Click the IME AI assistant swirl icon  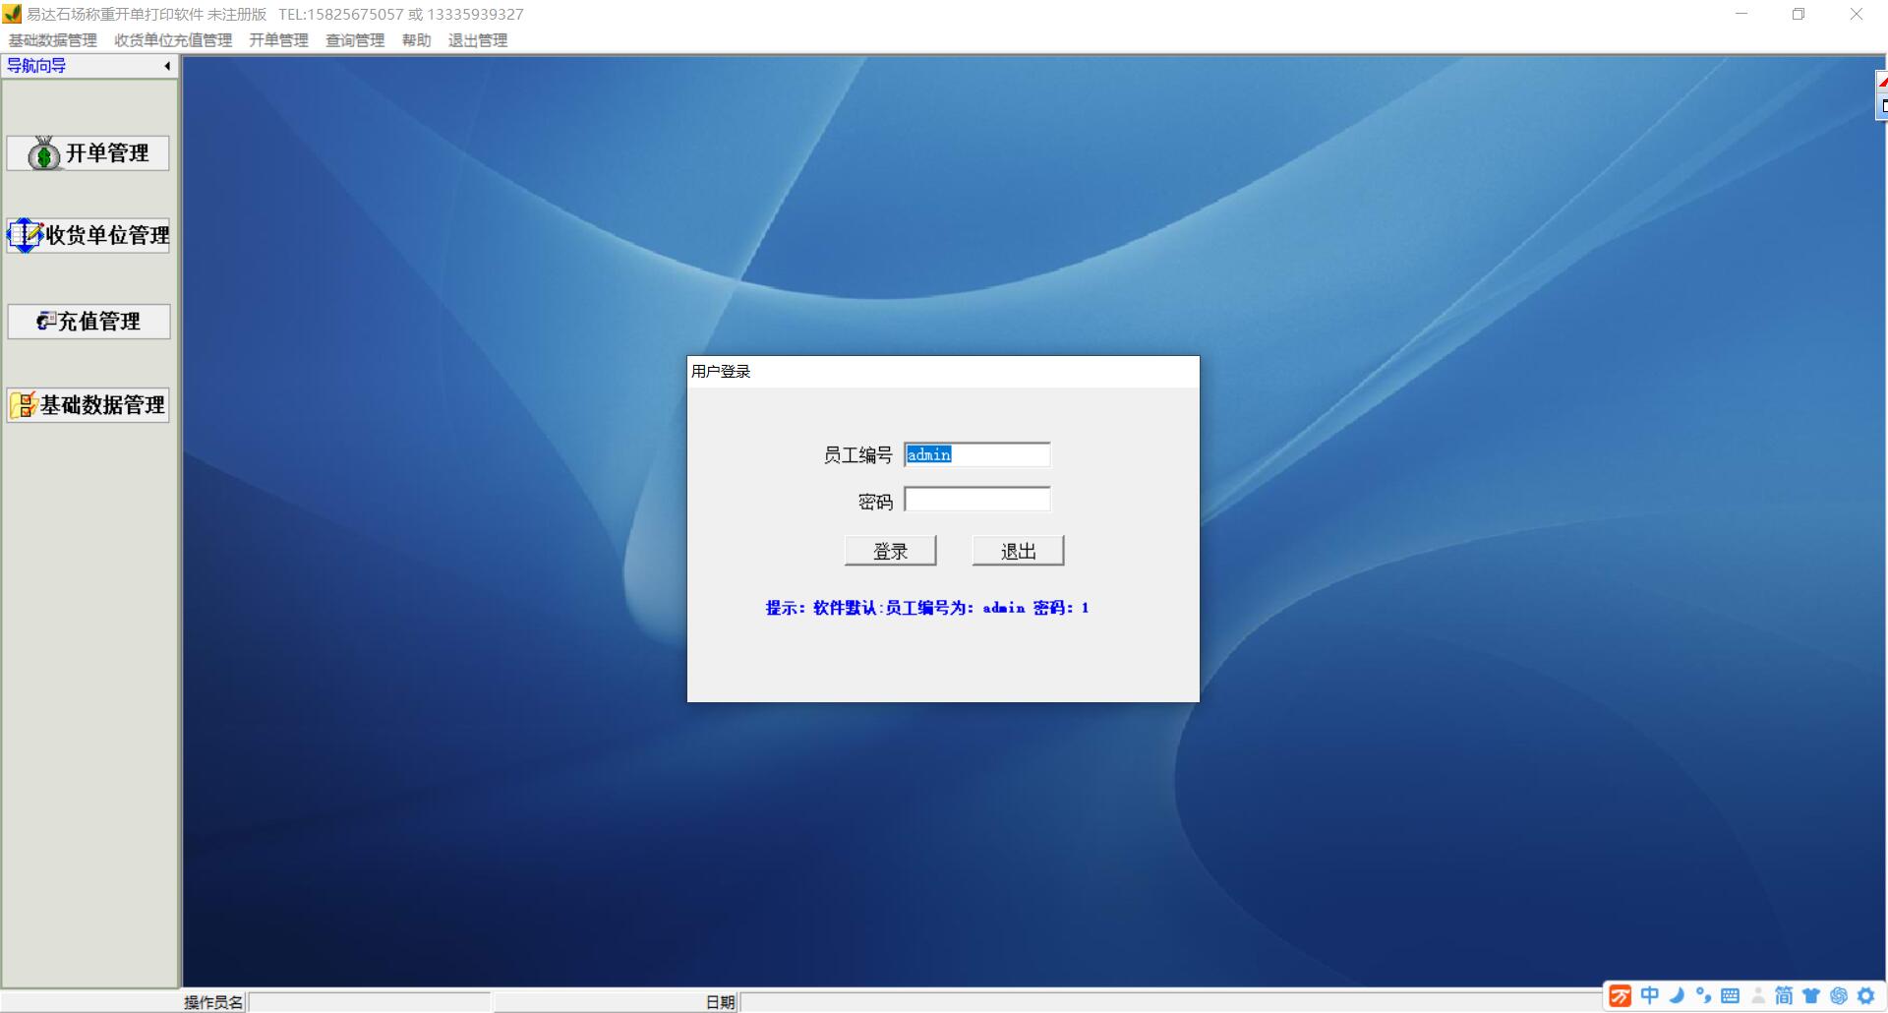click(1839, 996)
